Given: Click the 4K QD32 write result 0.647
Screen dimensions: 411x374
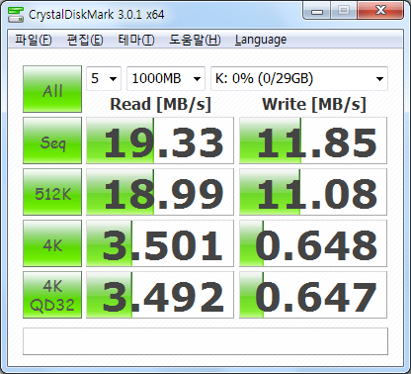Looking at the screenshot, I should point(313,295).
